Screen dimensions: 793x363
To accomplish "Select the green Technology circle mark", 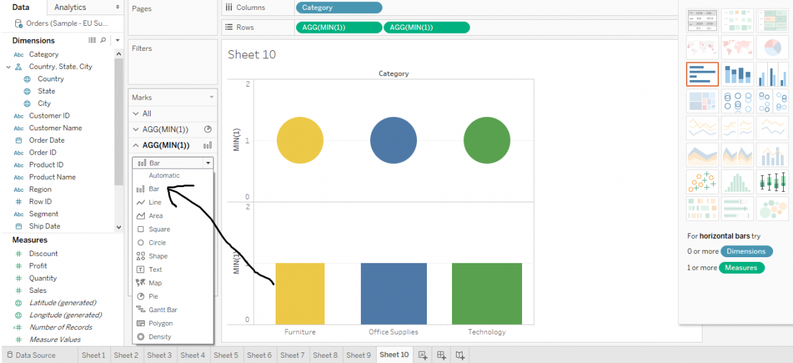I will (487, 141).
